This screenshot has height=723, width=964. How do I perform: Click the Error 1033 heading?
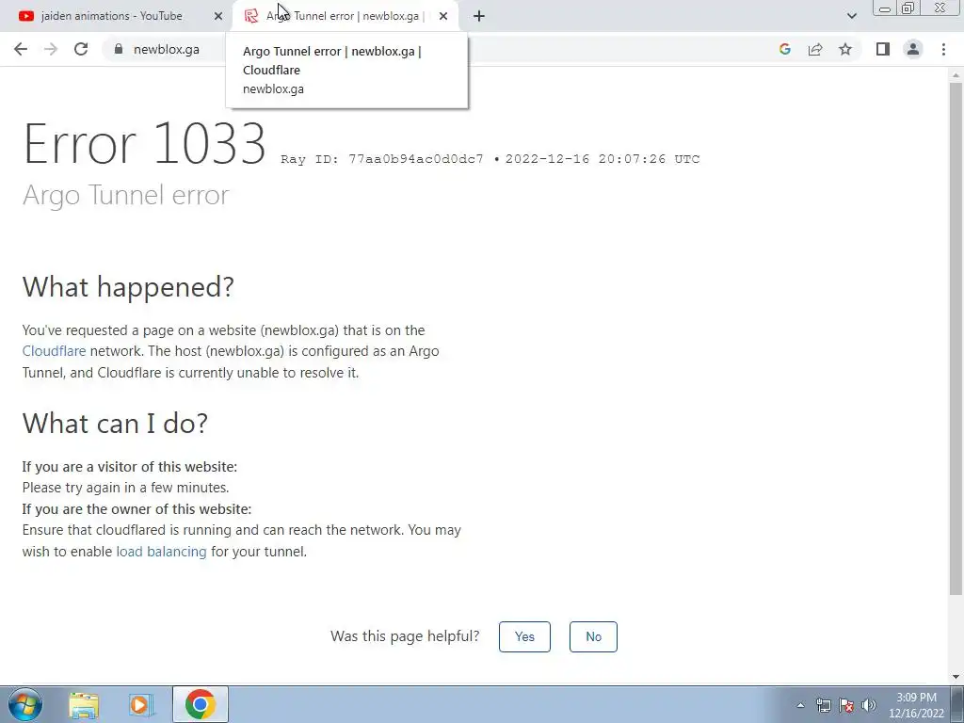pos(144,143)
